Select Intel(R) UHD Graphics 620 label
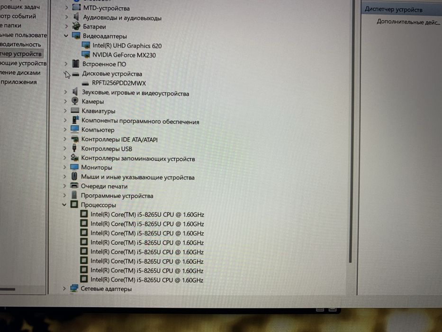 (127, 46)
